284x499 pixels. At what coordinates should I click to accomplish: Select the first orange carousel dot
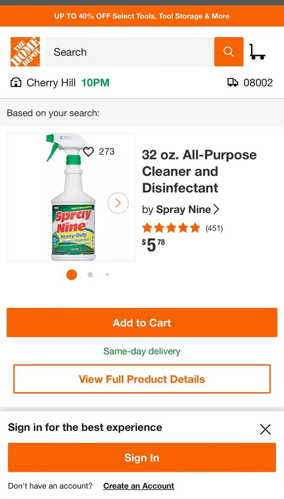(71, 275)
